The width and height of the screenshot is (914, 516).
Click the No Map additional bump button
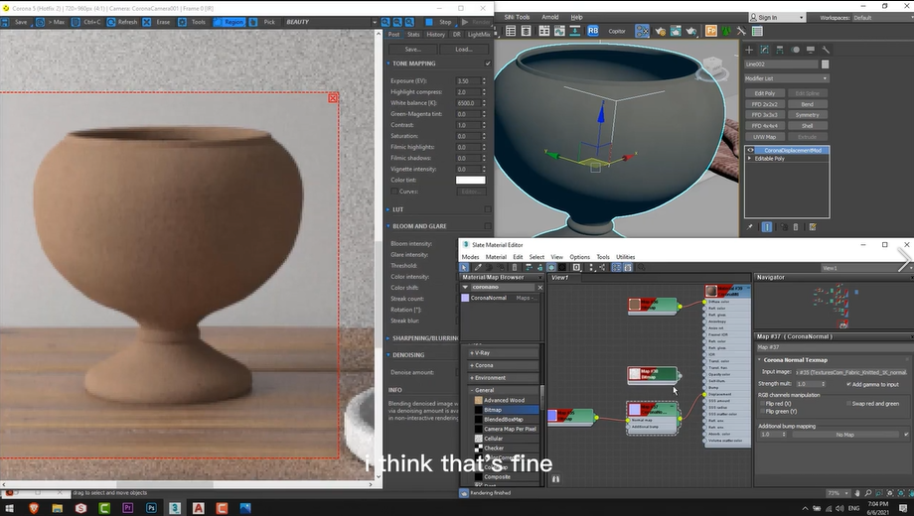point(844,435)
